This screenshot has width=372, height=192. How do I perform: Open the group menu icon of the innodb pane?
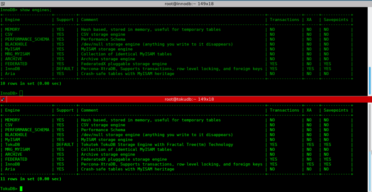[3, 4]
